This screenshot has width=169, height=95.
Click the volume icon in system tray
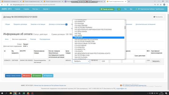point(154,93)
